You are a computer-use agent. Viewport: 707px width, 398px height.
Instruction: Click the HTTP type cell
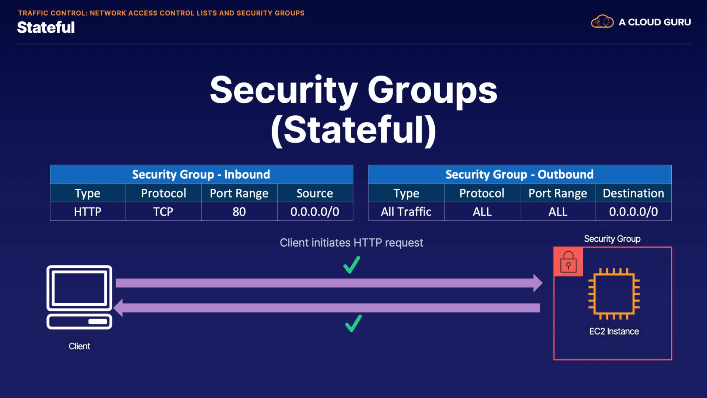[88, 212]
